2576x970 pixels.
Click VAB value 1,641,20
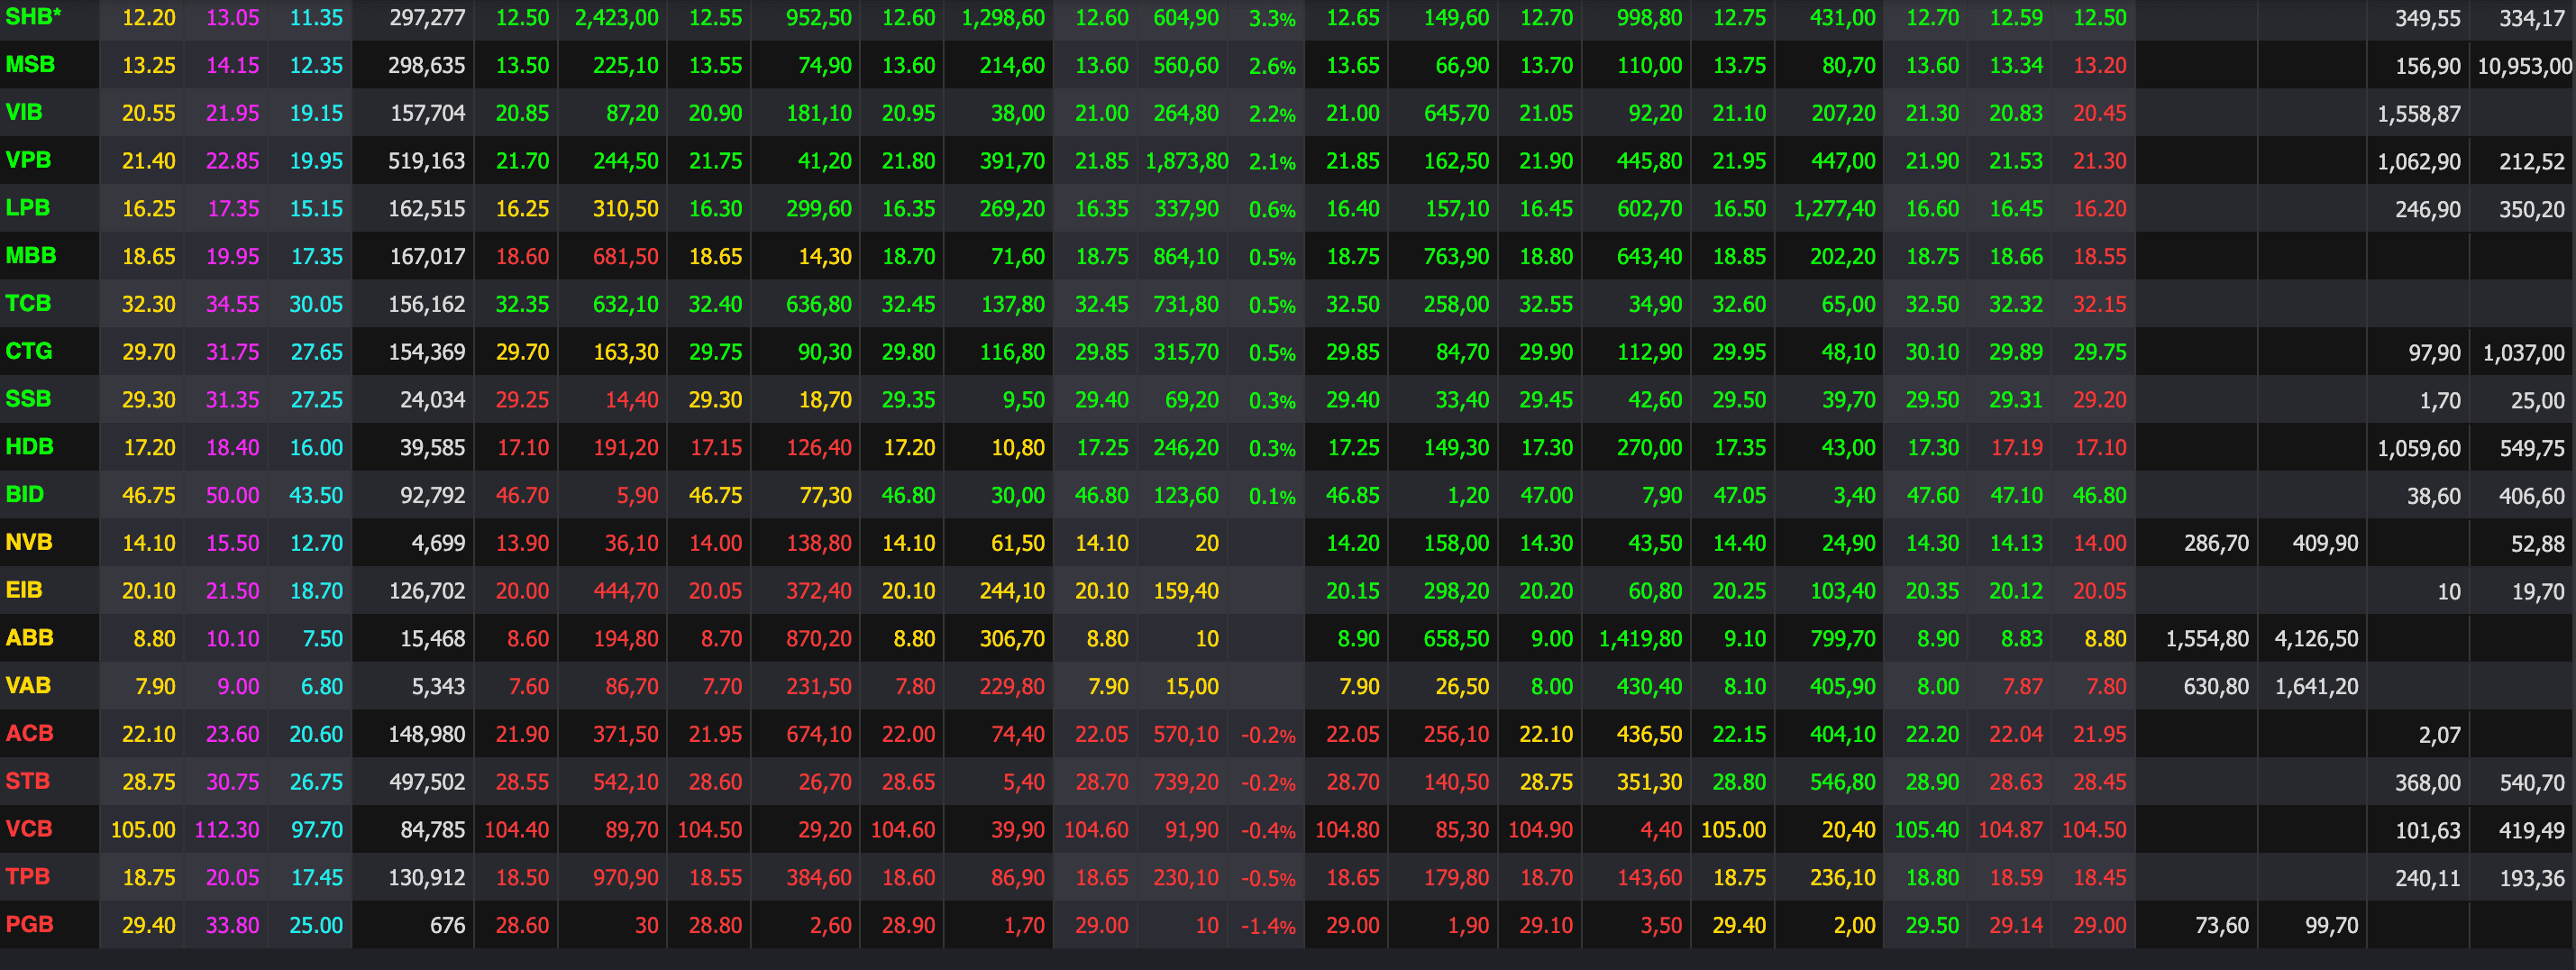pyautogui.click(x=2316, y=687)
